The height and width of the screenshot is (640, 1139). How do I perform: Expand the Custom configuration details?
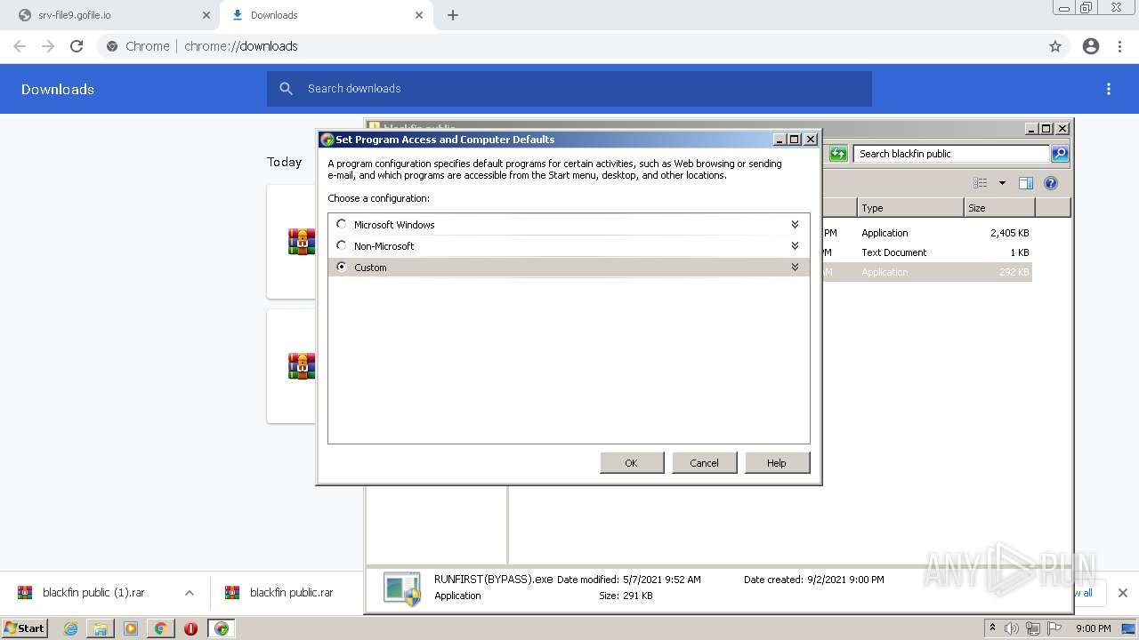[x=795, y=267]
